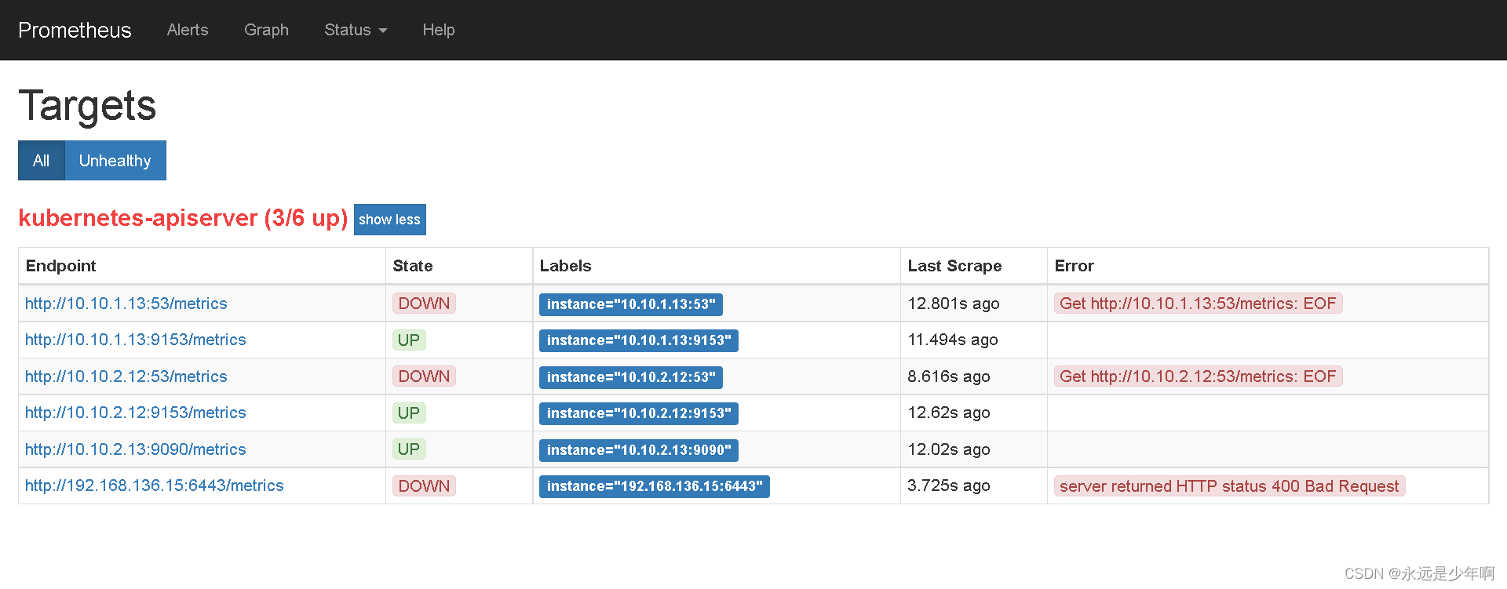Expand the Status dropdown menu
This screenshot has width=1507, height=589.
coord(356,30)
